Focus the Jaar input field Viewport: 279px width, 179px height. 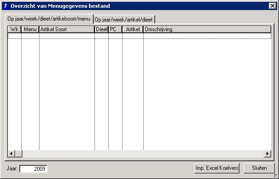point(33,169)
